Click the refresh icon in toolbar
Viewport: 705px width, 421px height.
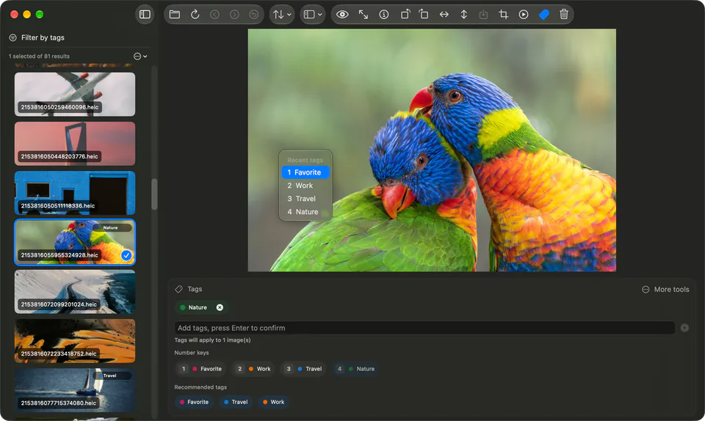click(x=195, y=15)
